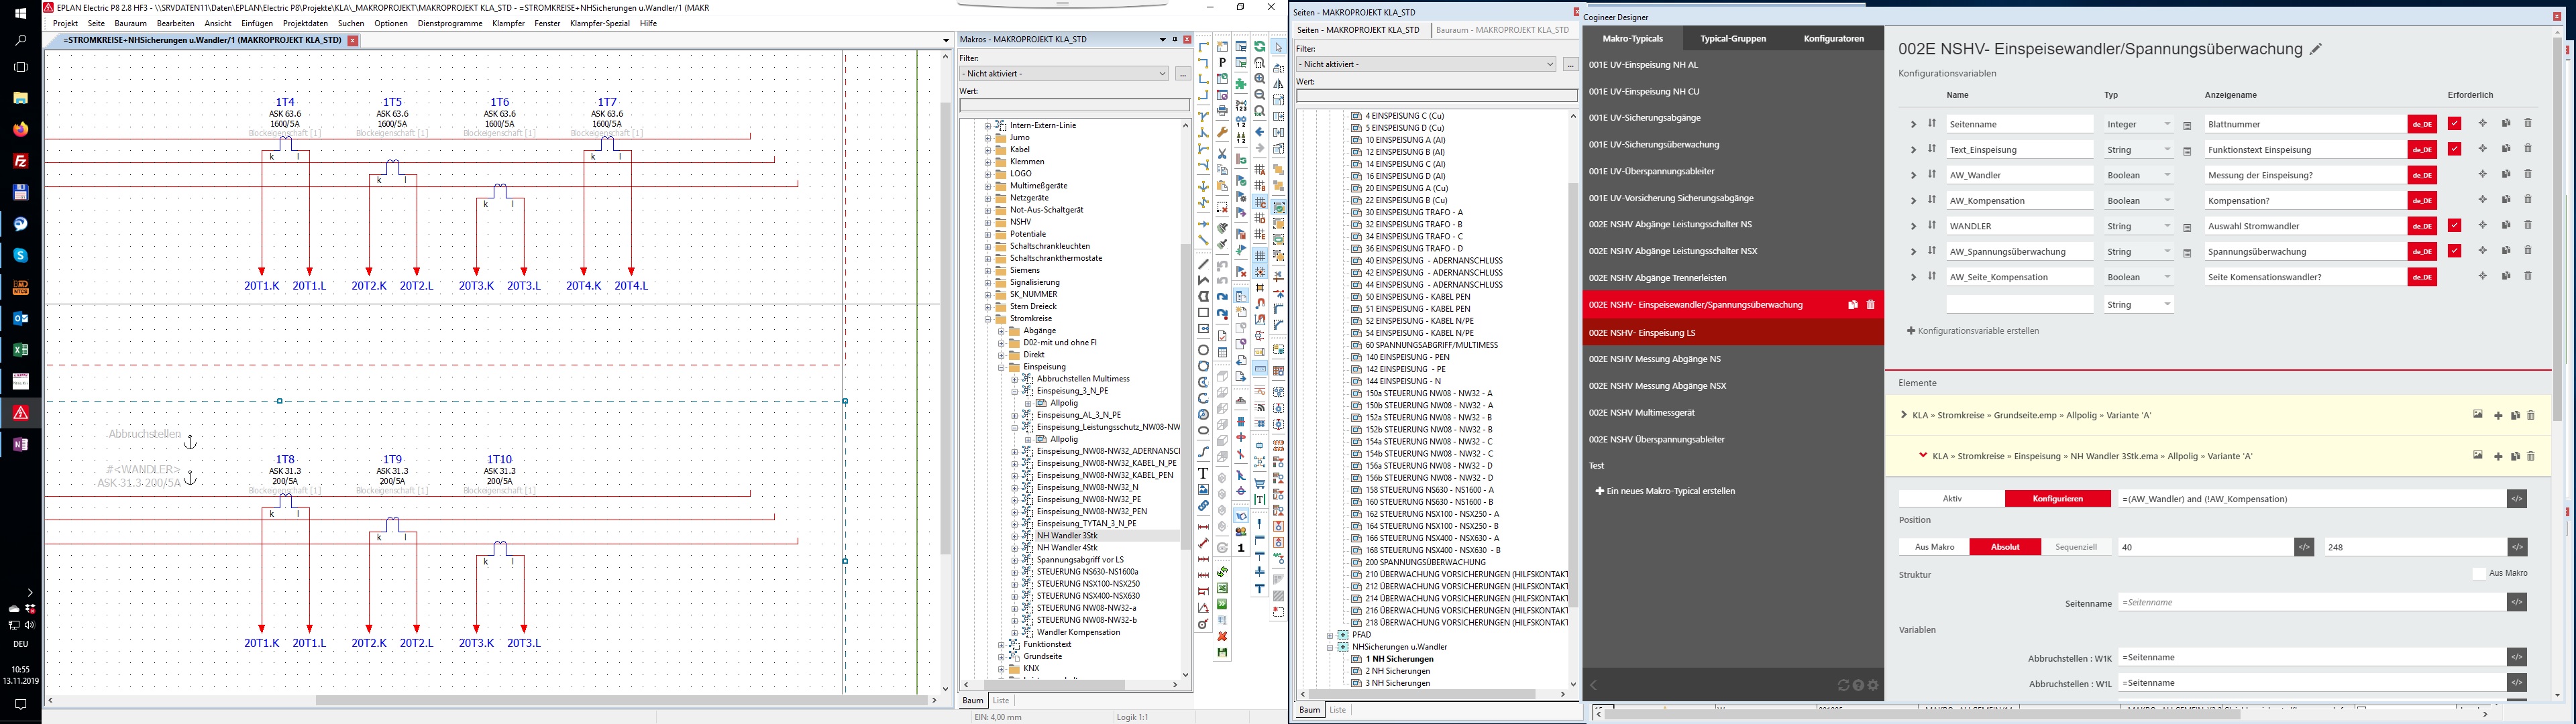This screenshot has width=2576, height=724.
Task: Uncheck Erforderlich for the WANDLER variable
Action: (x=2454, y=226)
